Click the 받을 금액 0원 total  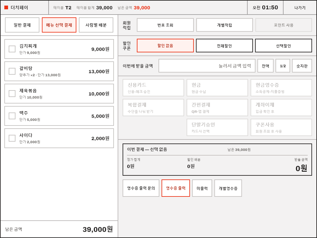[x=301, y=168]
